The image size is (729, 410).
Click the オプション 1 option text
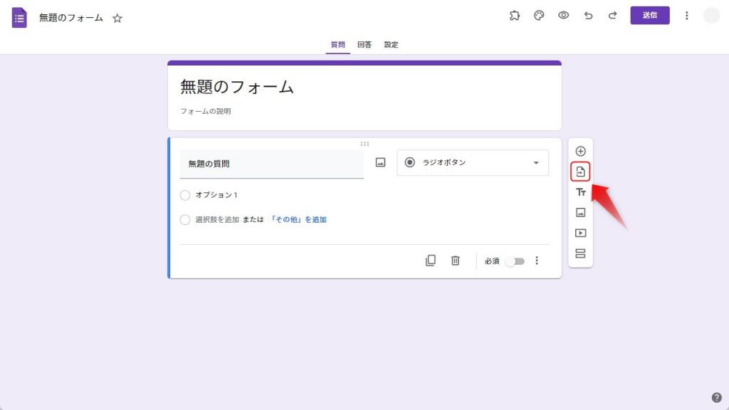click(216, 195)
